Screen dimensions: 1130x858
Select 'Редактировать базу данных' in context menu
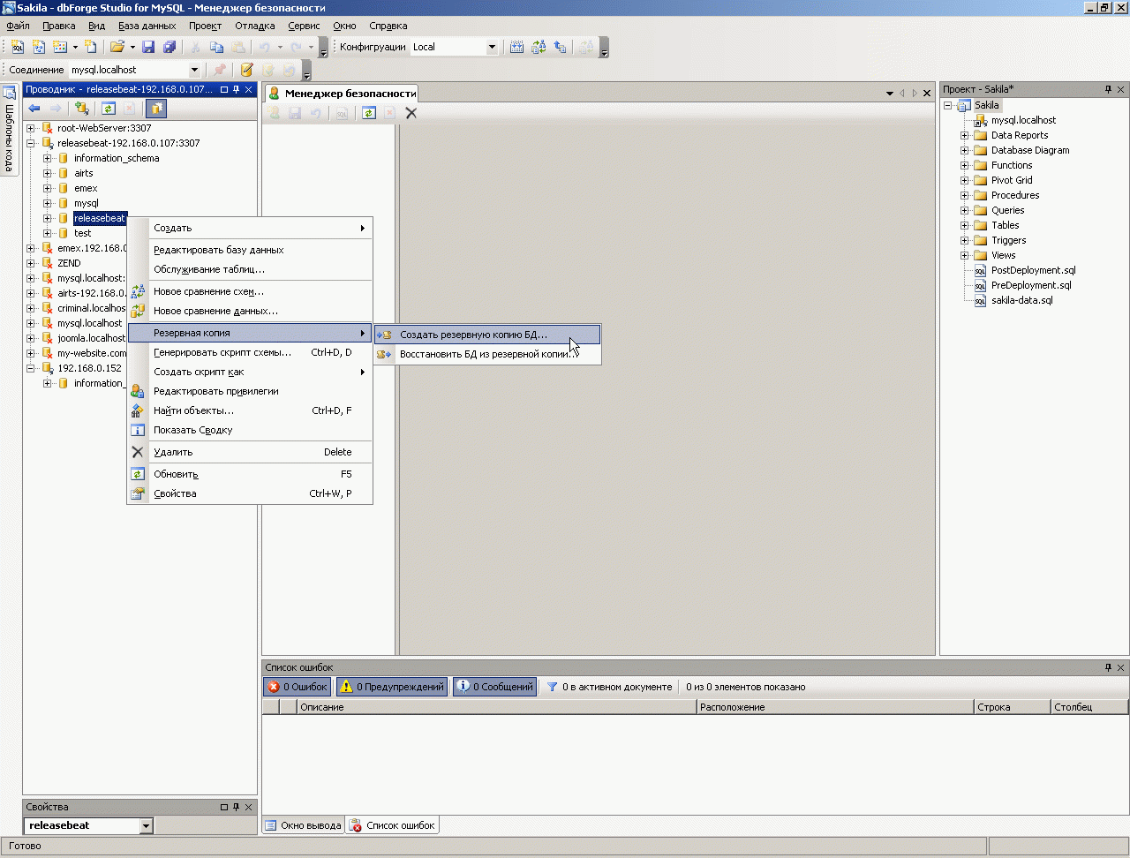click(x=250, y=250)
